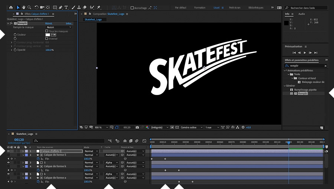This screenshot has height=189, width=334.
Task: Select the Clone Stamp tool
Action: point(79,7)
